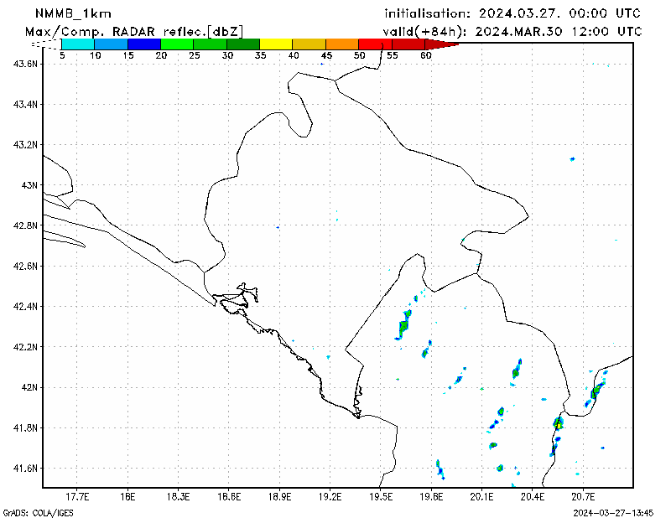
Task: Click the colorbar value 20 label
Action: (x=161, y=55)
